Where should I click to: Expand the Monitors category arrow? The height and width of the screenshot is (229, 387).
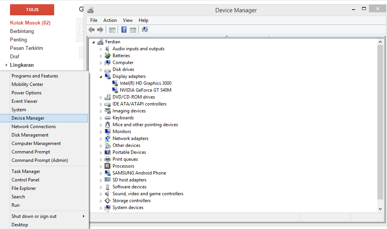click(101, 132)
